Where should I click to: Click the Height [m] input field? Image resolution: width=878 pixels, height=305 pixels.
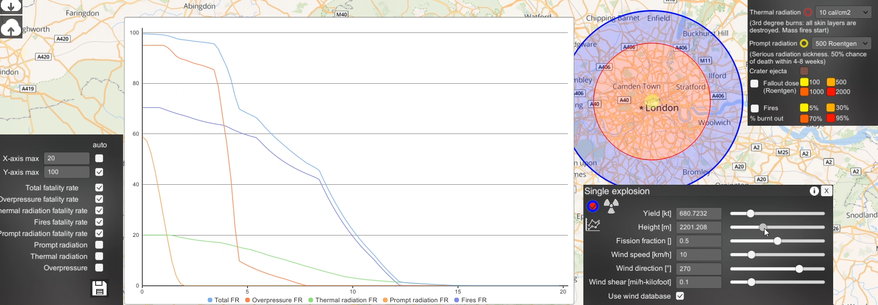(699, 227)
